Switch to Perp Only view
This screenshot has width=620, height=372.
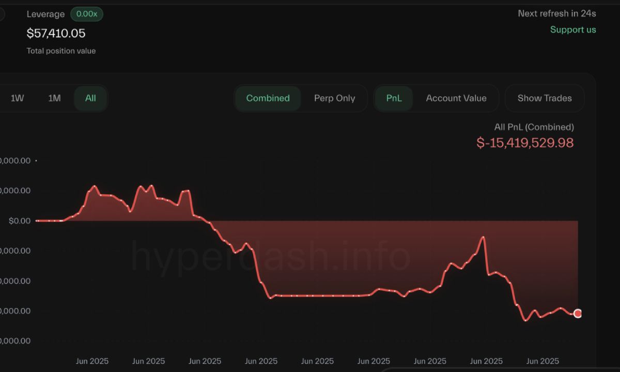click(334, 98)
